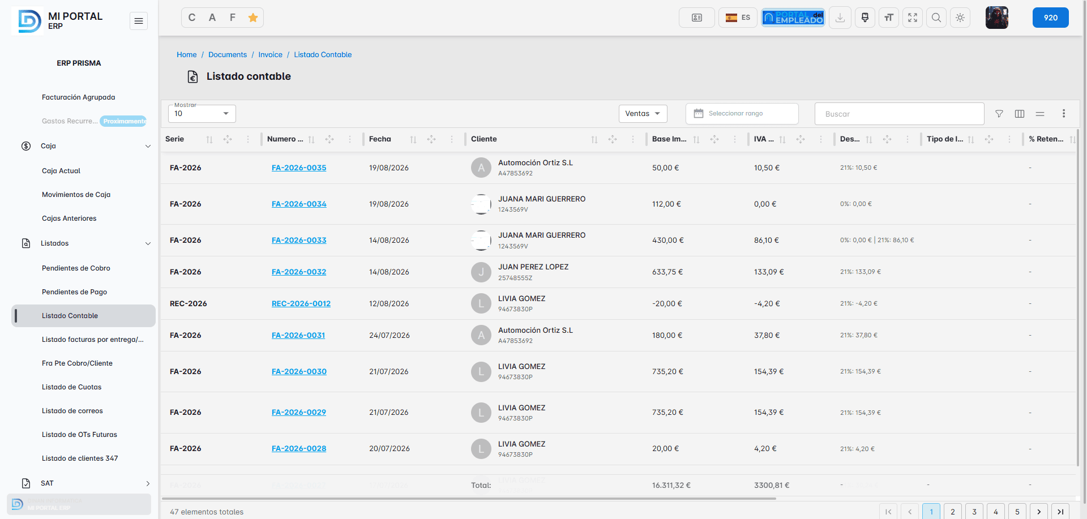The width and height of the screenshot is (1087, 519).
Task: Change row density icon
Action: click(1040, 114)
